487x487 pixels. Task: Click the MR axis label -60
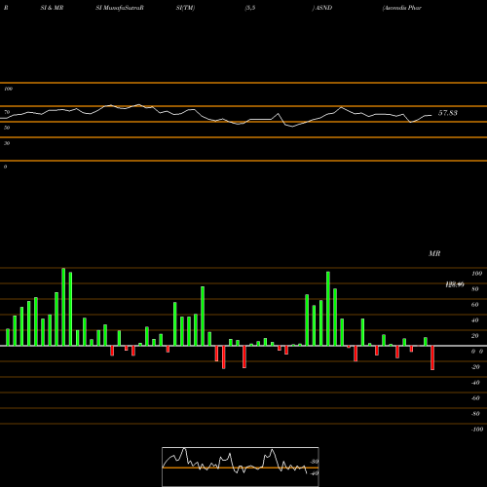475,398
